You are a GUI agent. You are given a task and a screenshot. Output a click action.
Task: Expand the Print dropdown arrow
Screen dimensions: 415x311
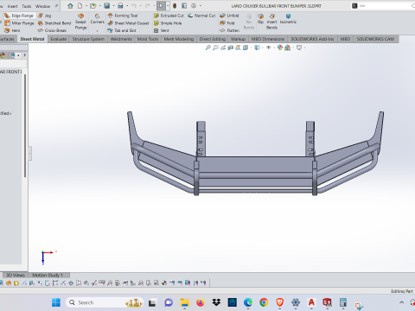pos(127,6)
